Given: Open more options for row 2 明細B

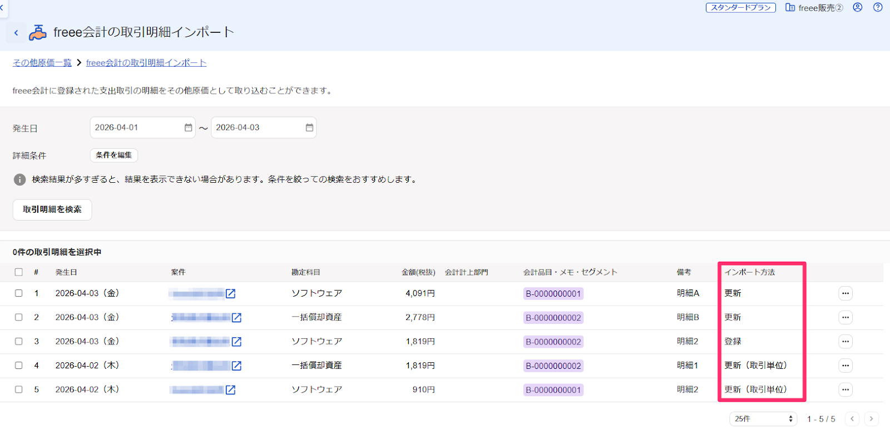Looking at the screenshot, I should click(845, 317).
